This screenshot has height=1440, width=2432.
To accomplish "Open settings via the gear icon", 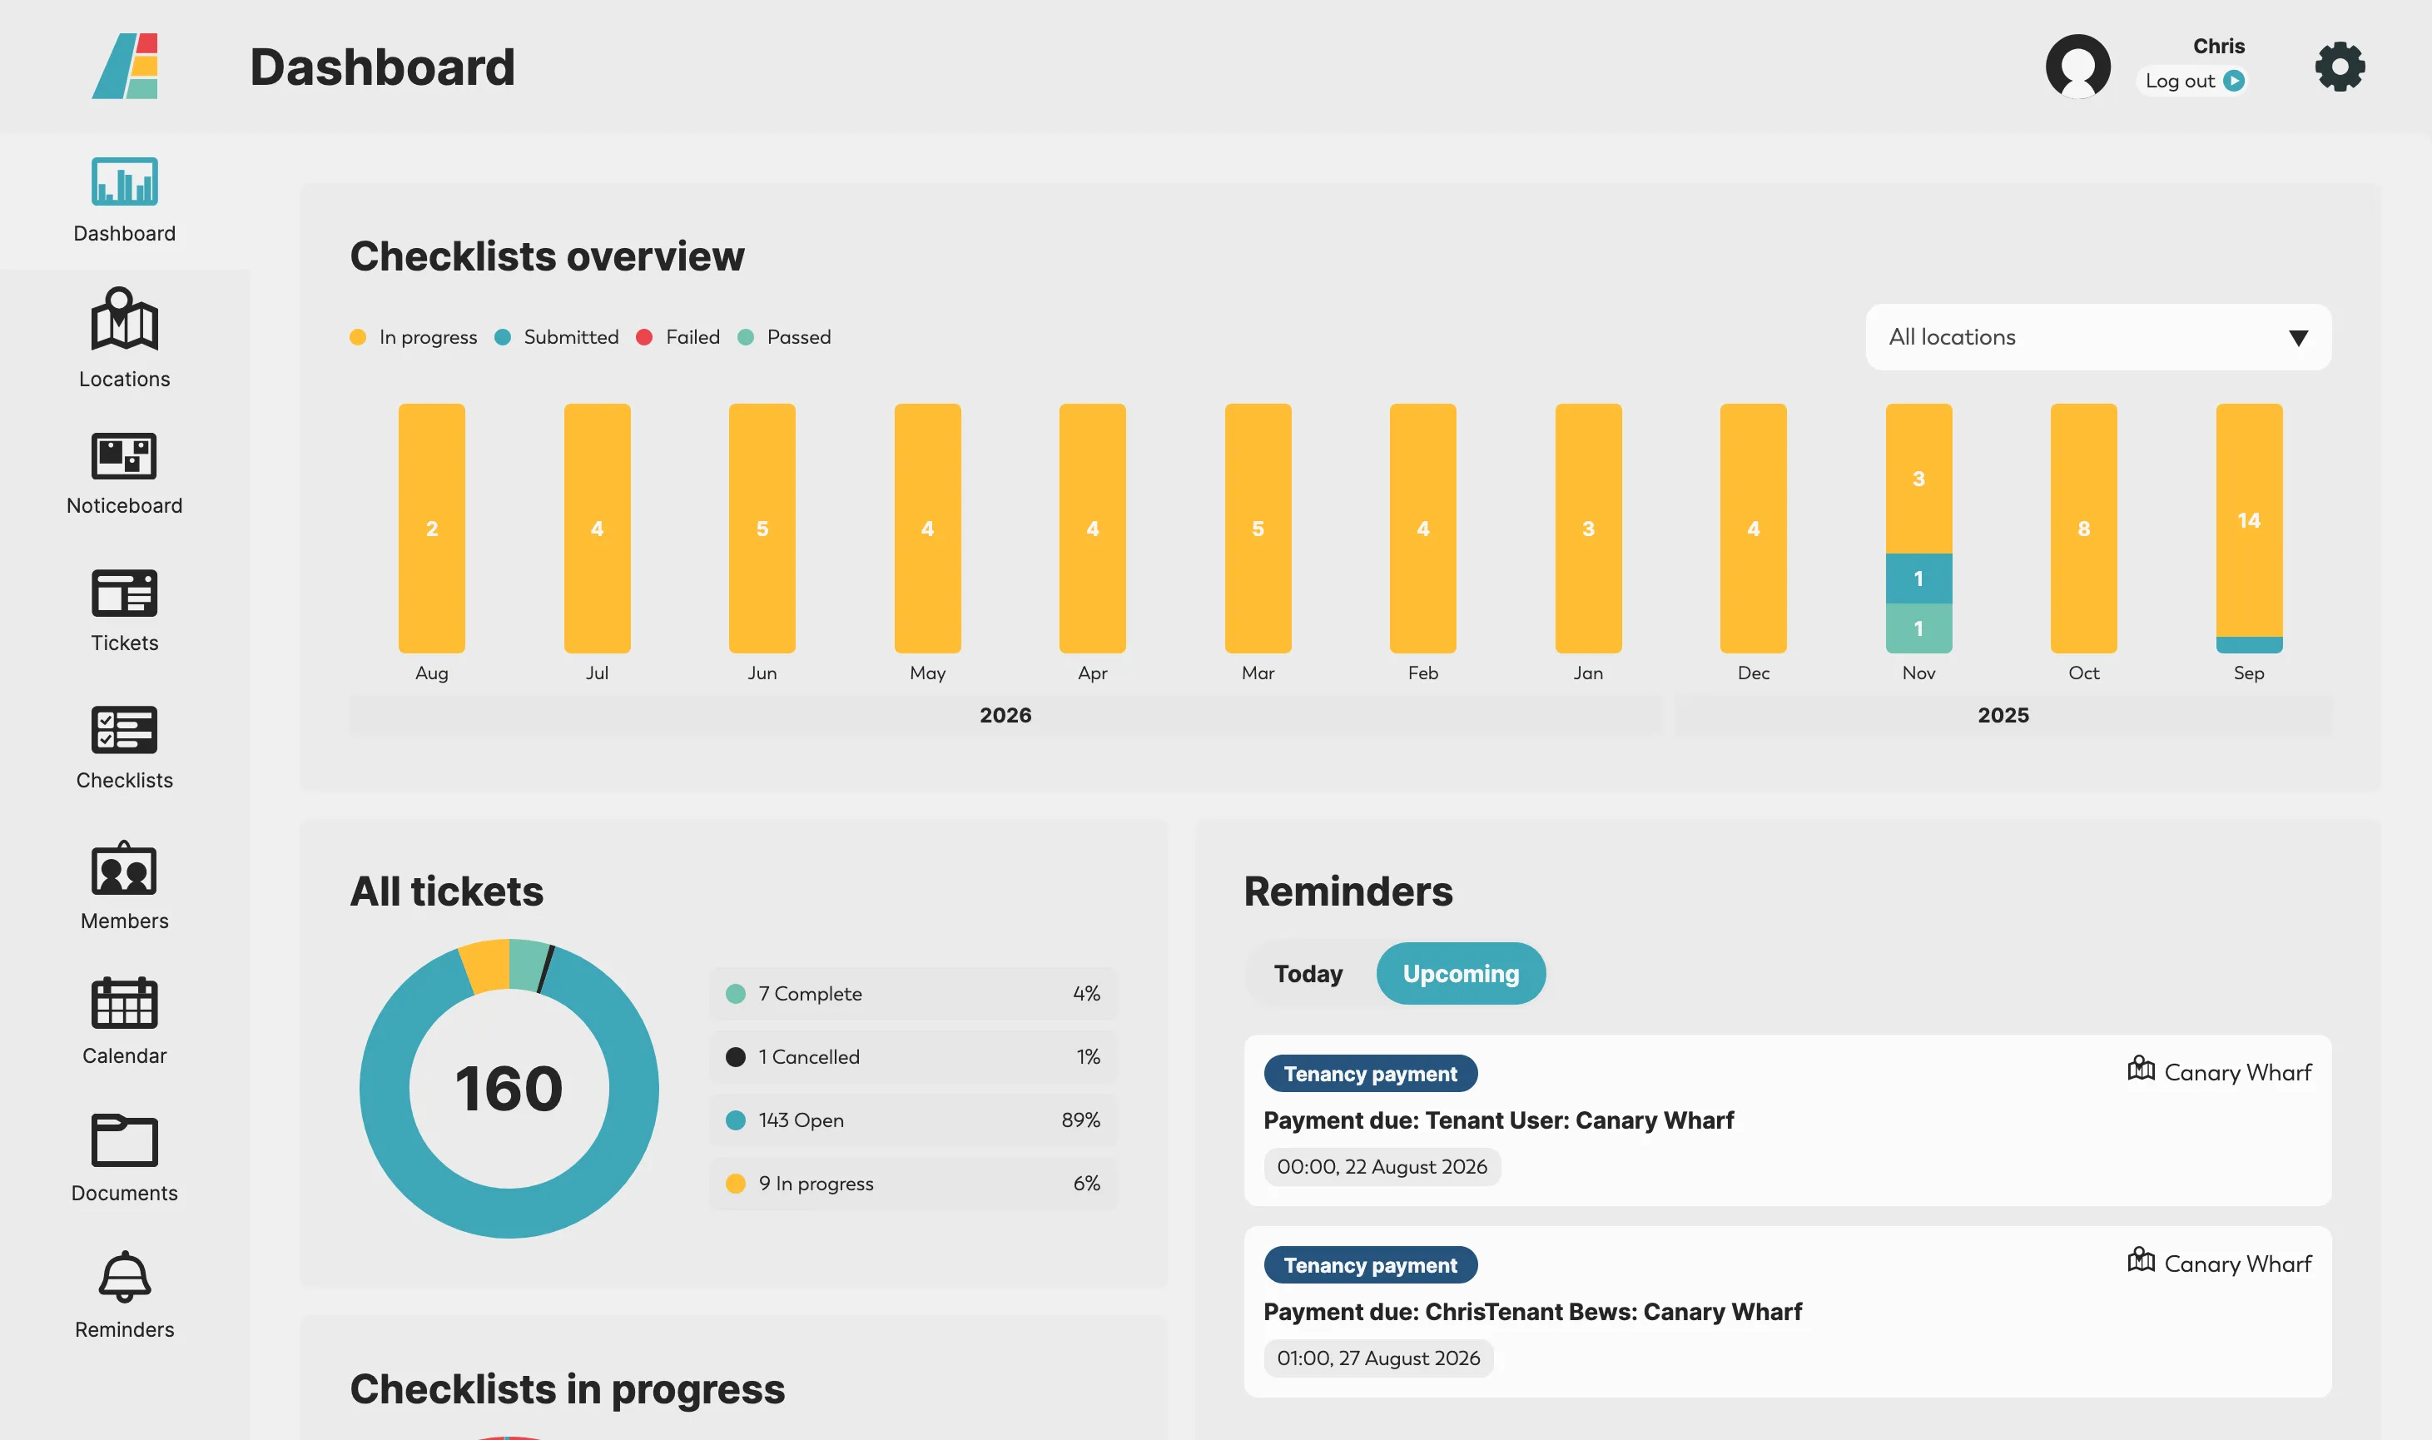I will pos(2340,67).
